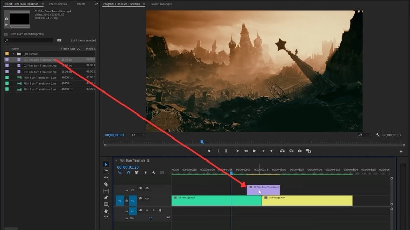Click poster frame camera icon in preview
410x230 pixels.
7,19
